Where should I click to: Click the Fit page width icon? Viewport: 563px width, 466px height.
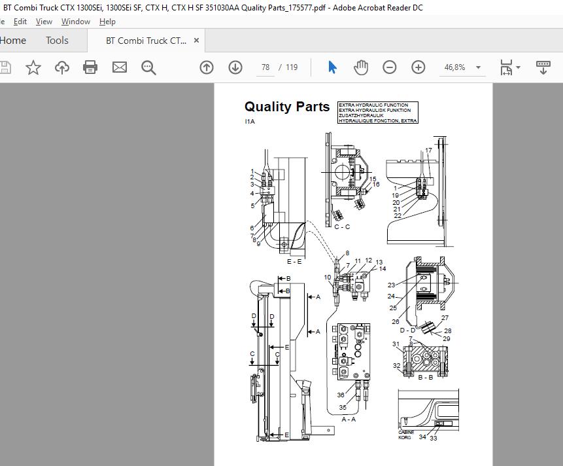tap(506, 67)
